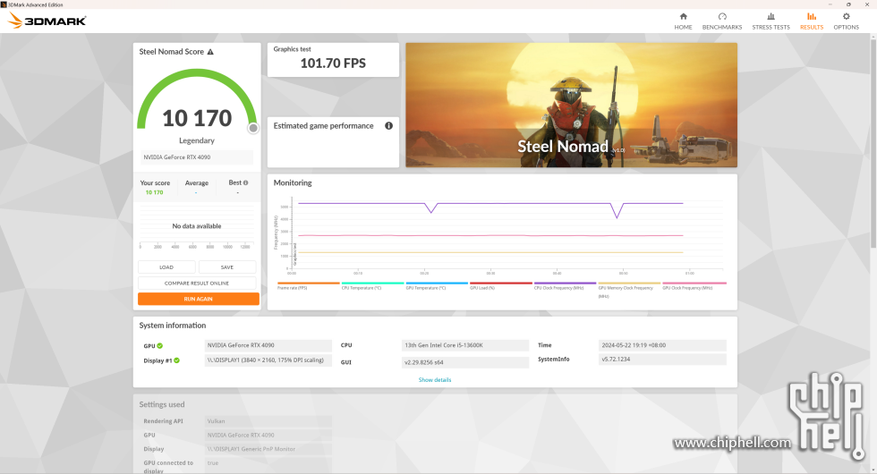The width and height of the screenshot is (877, 474).
Task: Click the 10 170 score number
Action: [x=197, y=118]
